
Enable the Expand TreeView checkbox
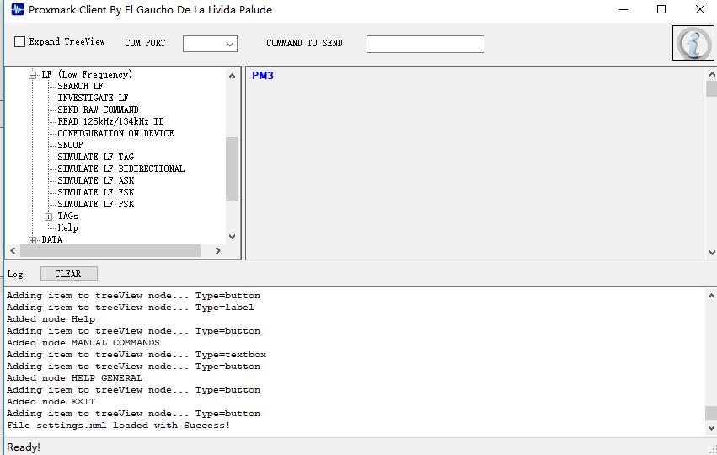20,42
